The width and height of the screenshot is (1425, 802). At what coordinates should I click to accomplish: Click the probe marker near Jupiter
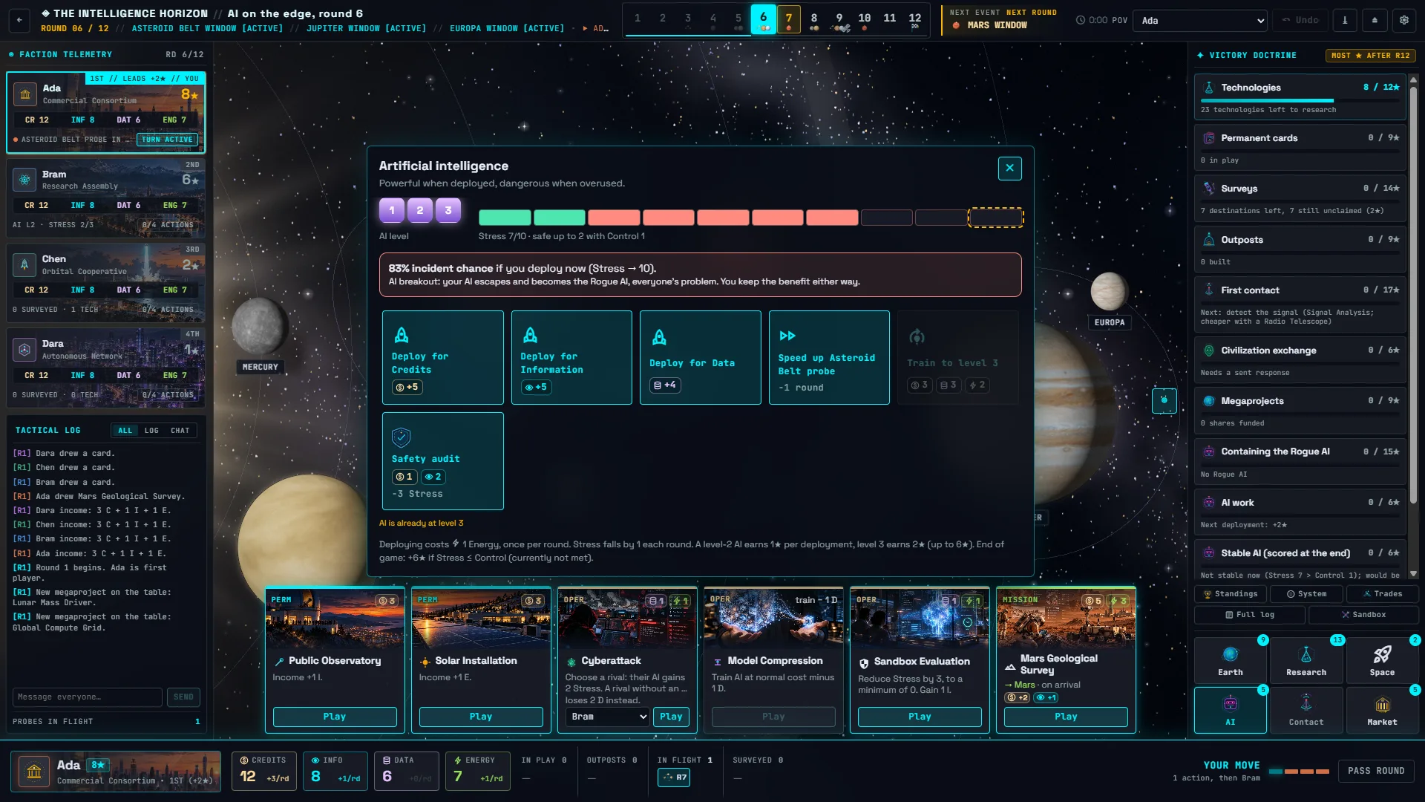[1164, 400]
